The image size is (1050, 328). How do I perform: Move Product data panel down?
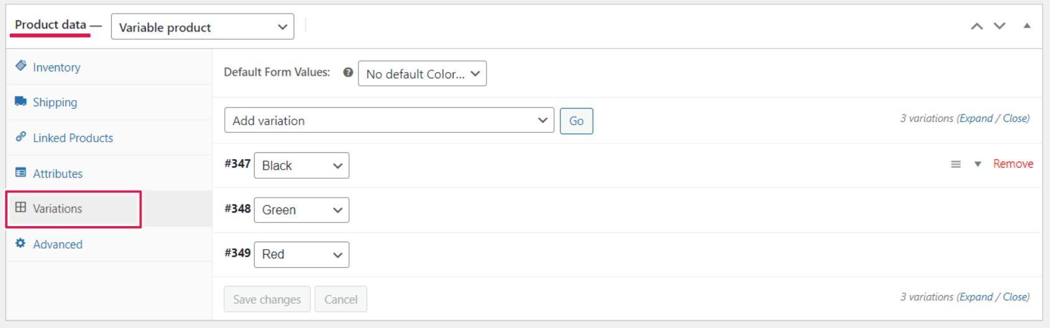[999, 26]
